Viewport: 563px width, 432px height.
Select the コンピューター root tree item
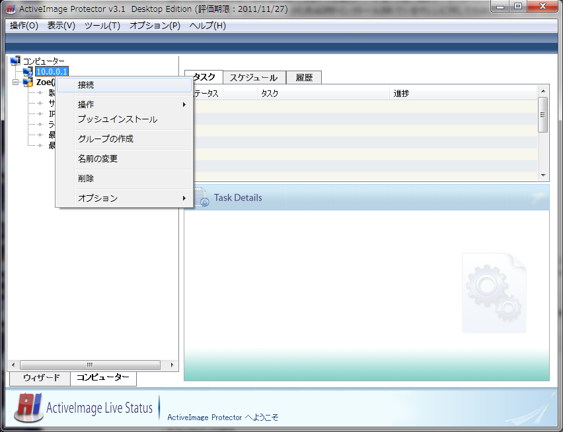(x=44, y=61)
